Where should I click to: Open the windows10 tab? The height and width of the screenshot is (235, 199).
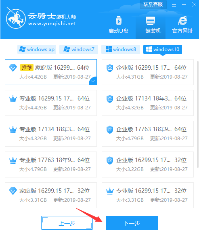tap(163, 49)
